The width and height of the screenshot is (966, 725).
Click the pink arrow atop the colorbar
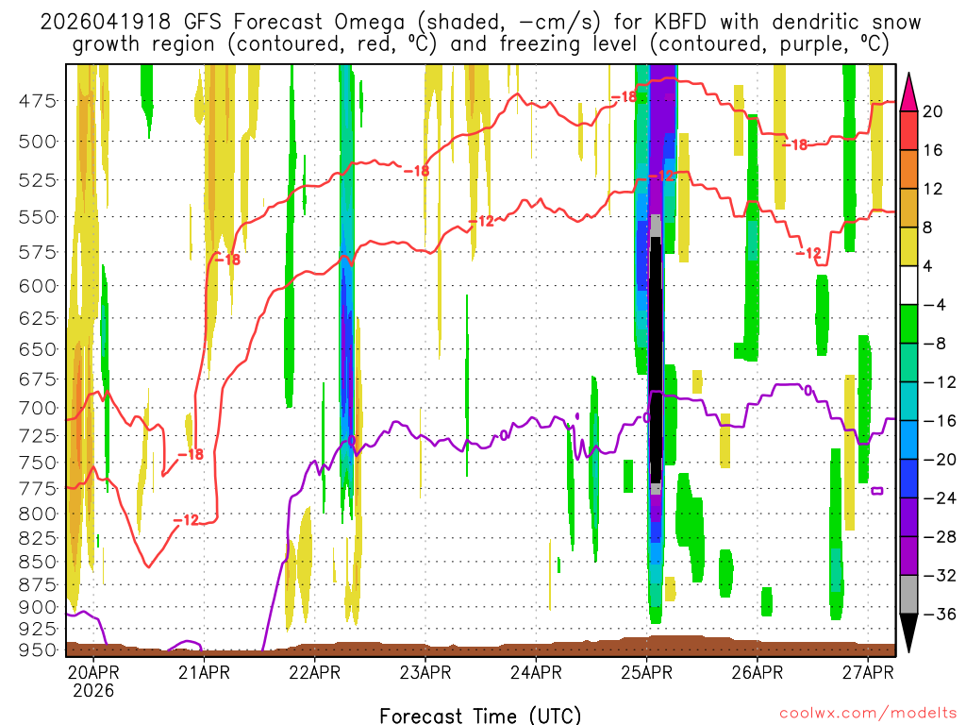coord(908,93)
